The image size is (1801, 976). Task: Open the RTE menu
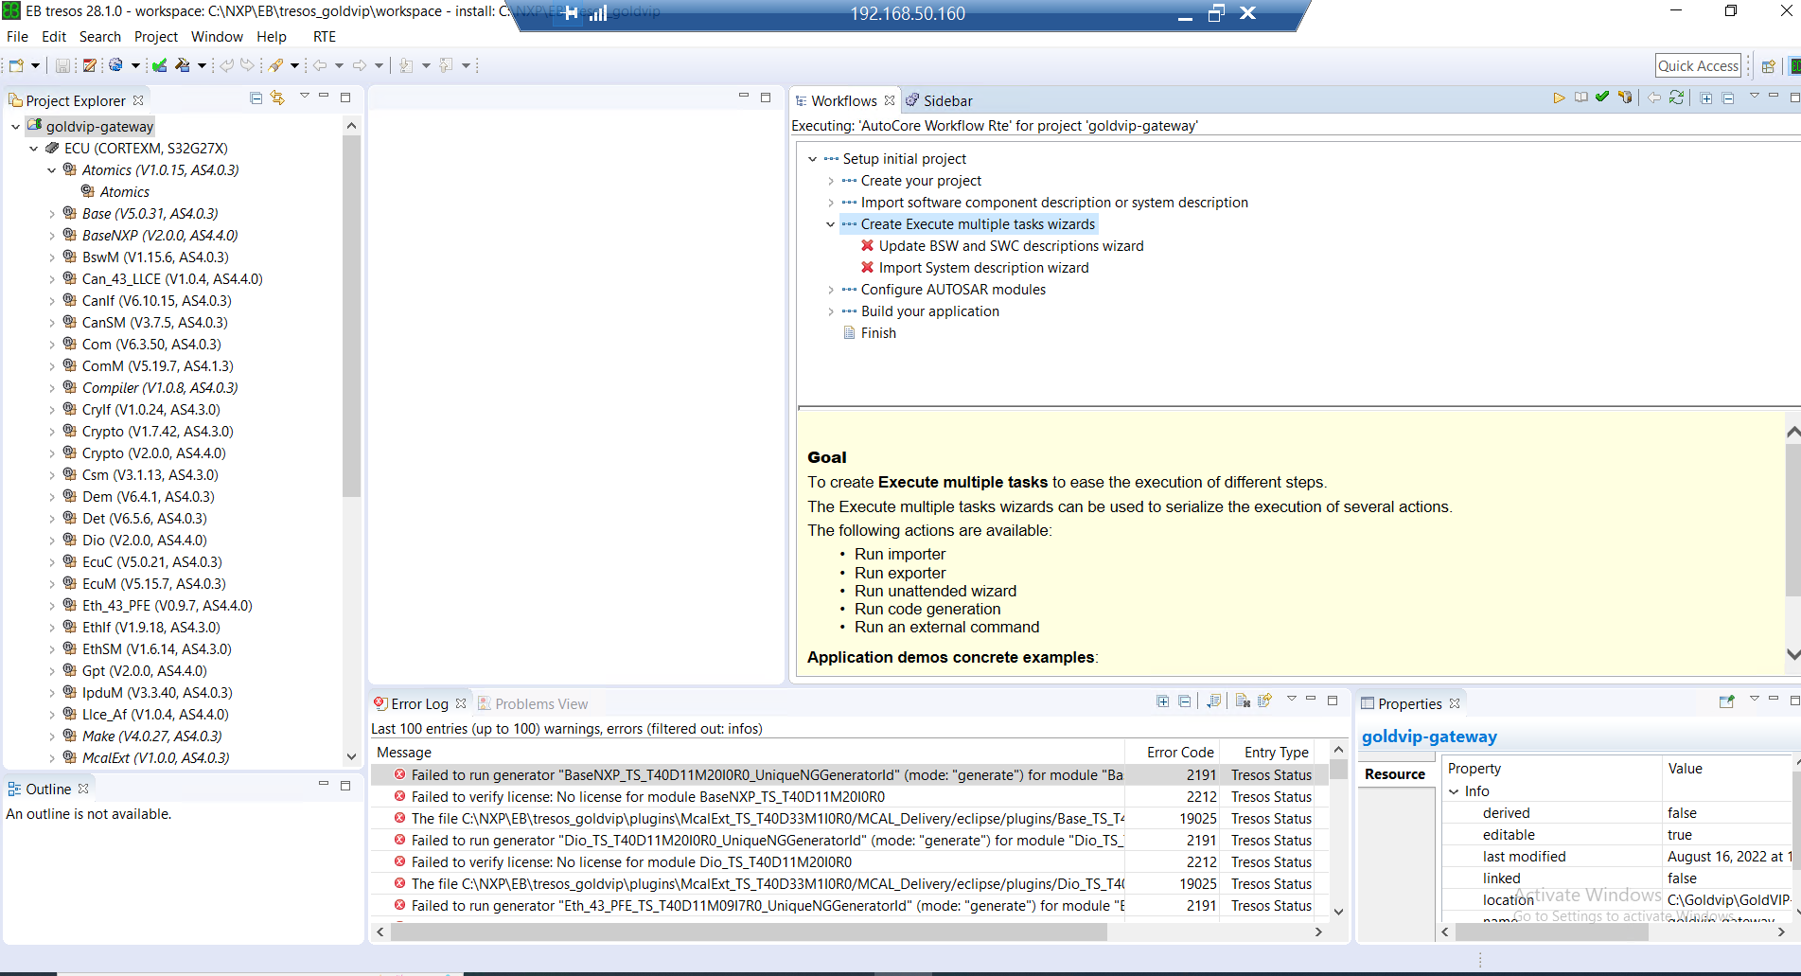click(325, 36)
